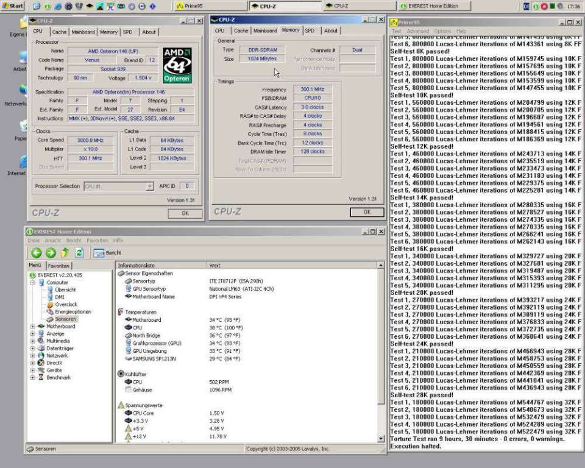Viewport: 585px width, 468px height.
Task: Select the DMI node in EVEREST tree
Action: click(60, 297)
